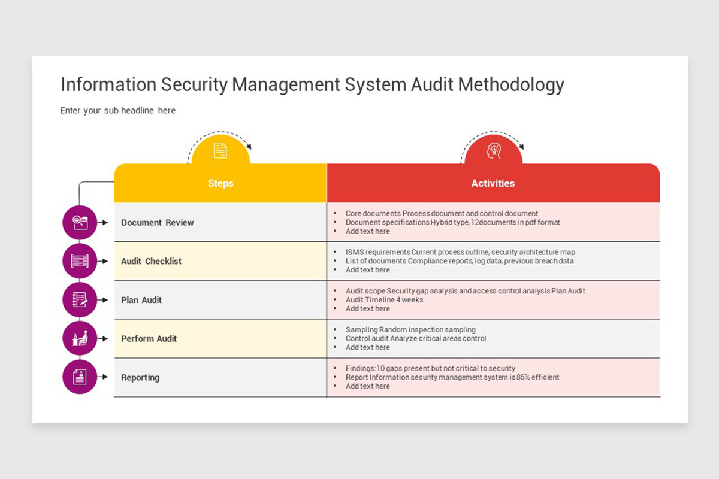
Task: Click the Plan Audit clipboard icon
Action: coord(80,300)
